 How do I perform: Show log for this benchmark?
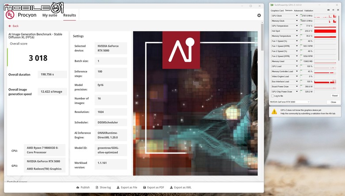pyautogui.click(x=103, y=188)
